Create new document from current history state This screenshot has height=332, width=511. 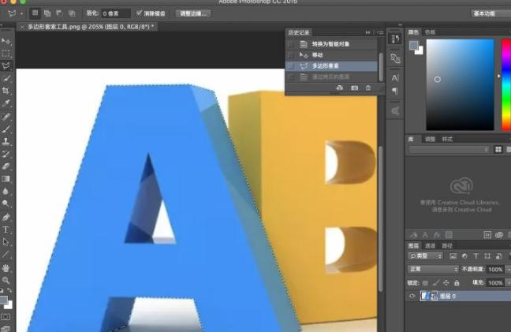pos(339,88)
